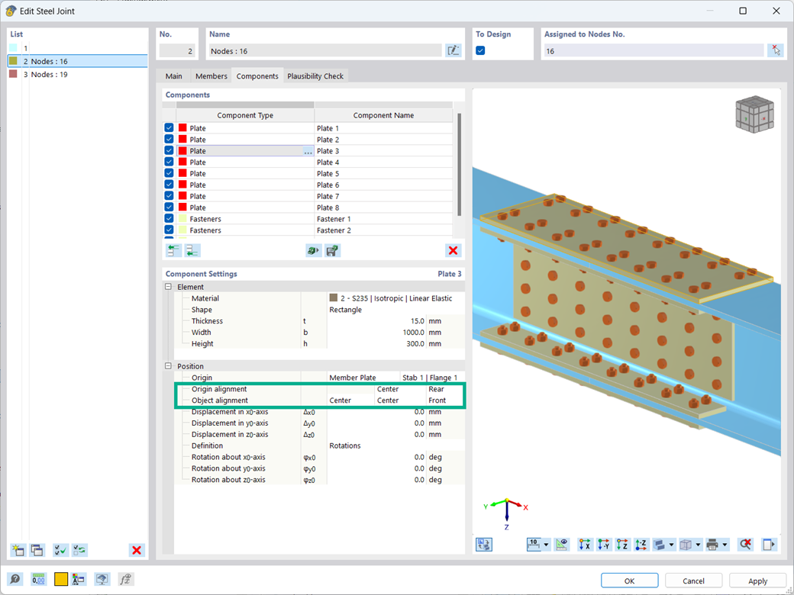Open the Plausibility Check tab
The image size is (794, 595).
(x=315, y=76)
